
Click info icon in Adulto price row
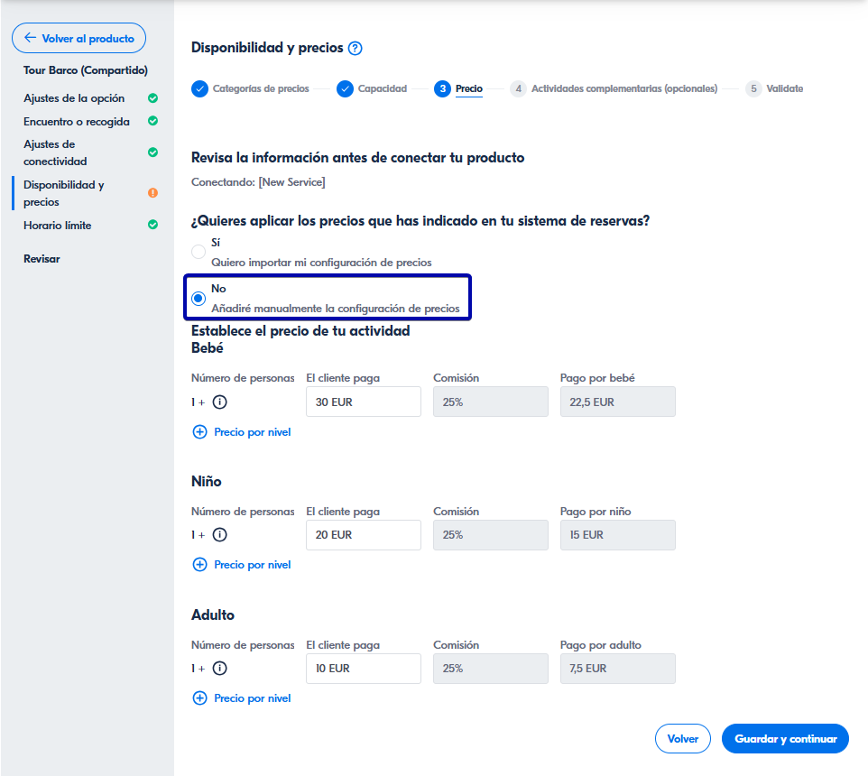pos(219,669)
